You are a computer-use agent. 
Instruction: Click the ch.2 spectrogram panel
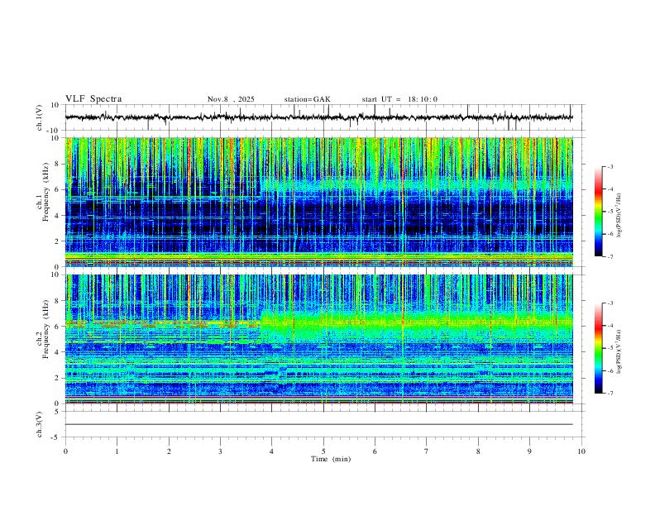point(318,339)
